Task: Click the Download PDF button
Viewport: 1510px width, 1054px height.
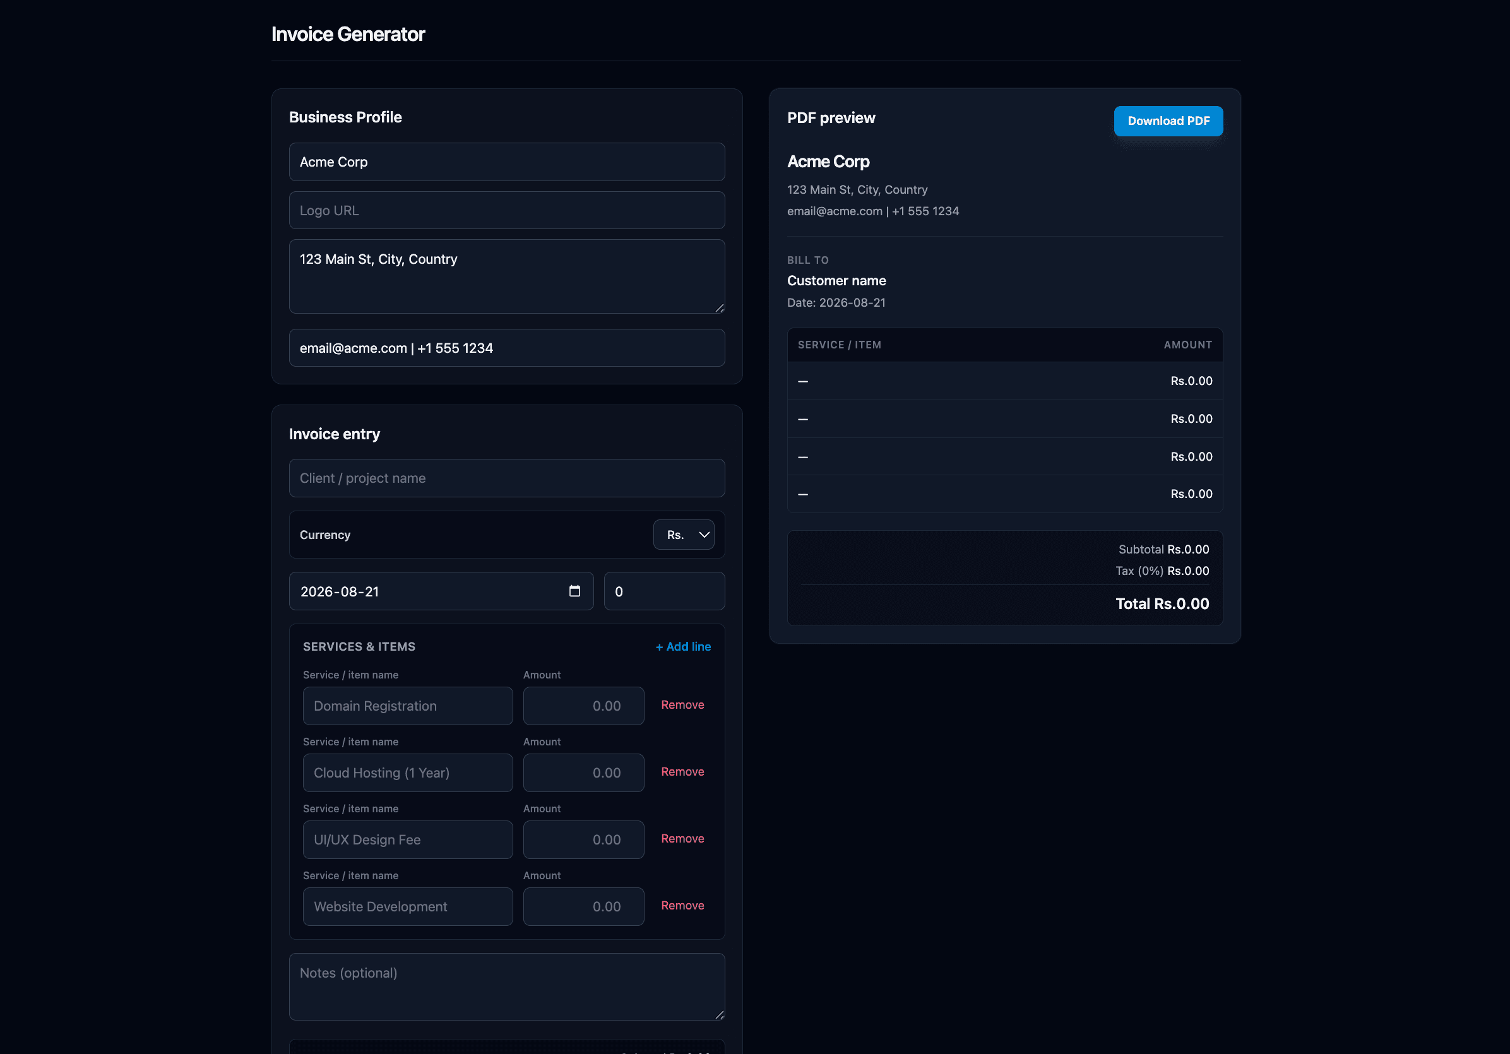Action: [x=1168, y=121]
